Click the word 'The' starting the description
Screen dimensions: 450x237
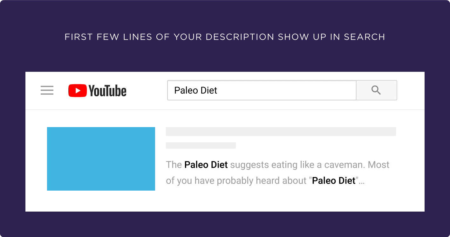(x=174, y=165)
